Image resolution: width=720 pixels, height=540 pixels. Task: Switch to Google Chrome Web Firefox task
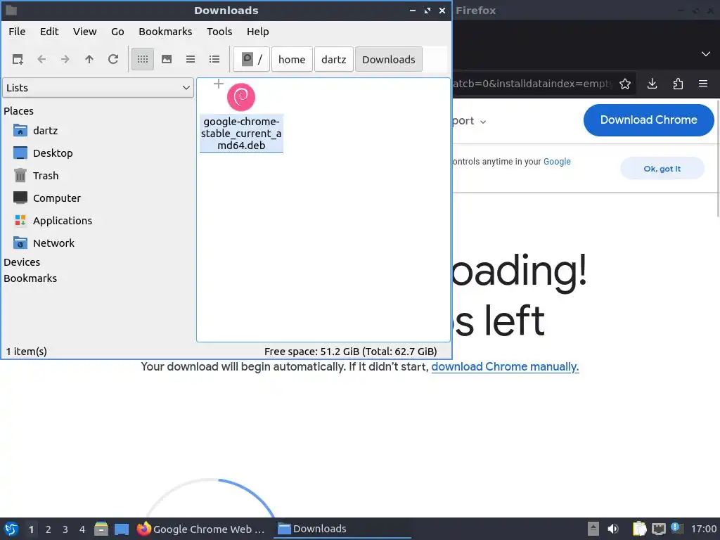coord(202,529)
